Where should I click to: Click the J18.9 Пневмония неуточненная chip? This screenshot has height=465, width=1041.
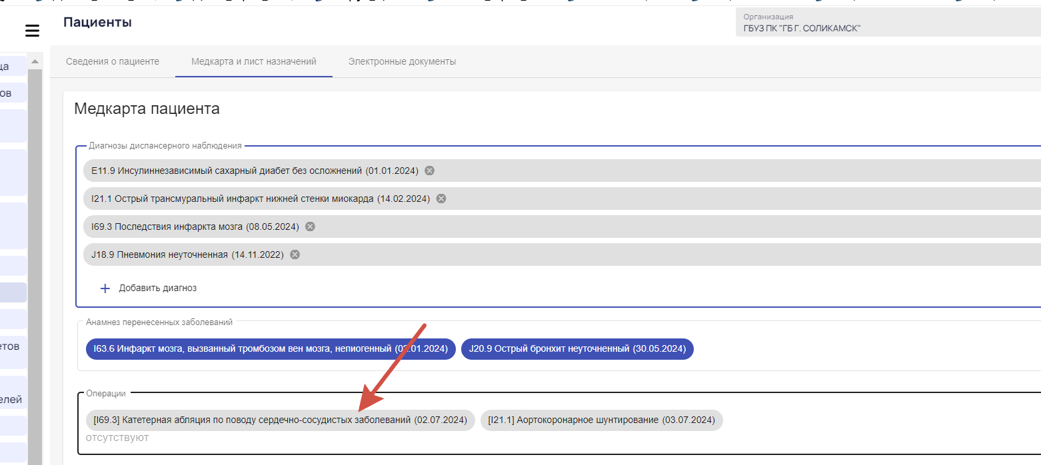(562, 254)
